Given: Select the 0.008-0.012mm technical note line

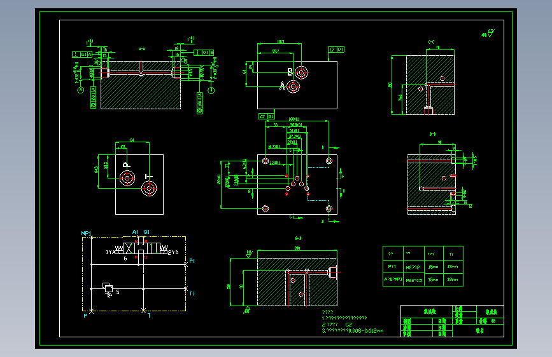Looking at the screenshot, I should coord(353,331).
